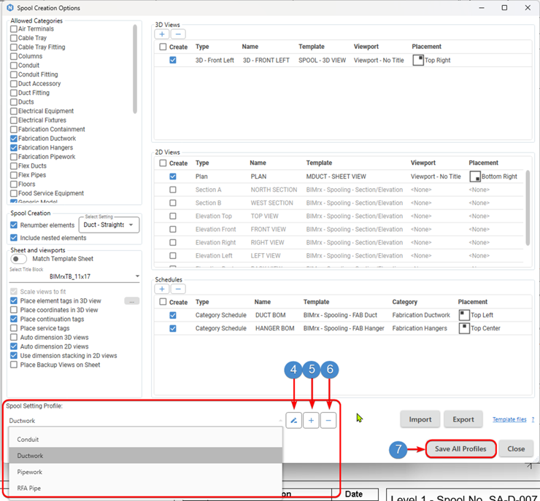540x501 pixels.
Task: Click the Allowed Categories list scrollbar
Action: click(x=135, y=69)
